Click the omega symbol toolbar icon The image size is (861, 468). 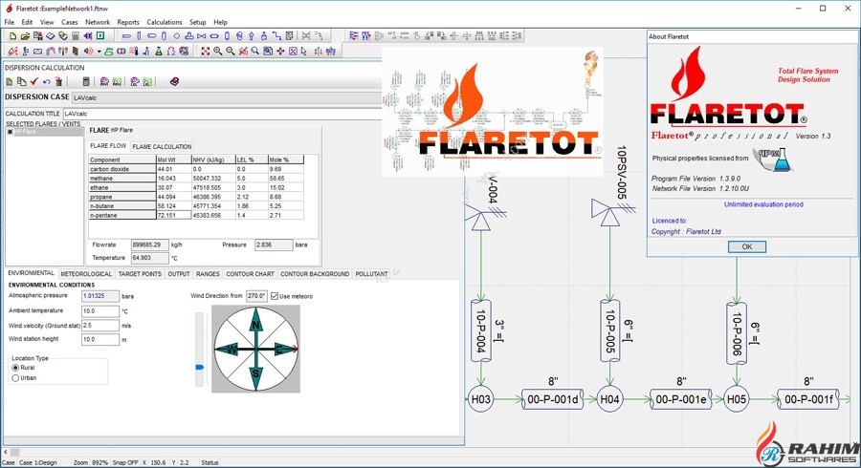pos(171,51)
